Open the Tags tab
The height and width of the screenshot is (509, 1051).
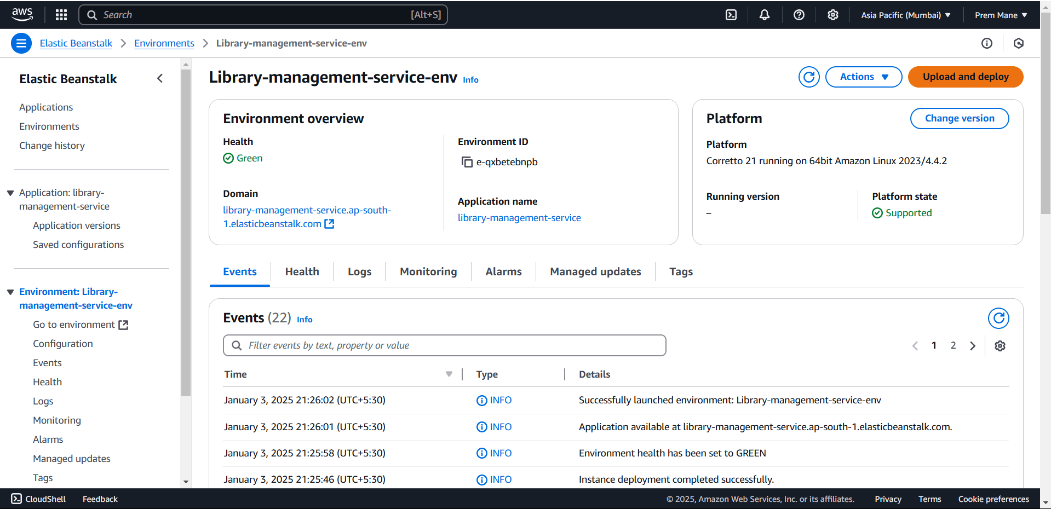[681, 271]
